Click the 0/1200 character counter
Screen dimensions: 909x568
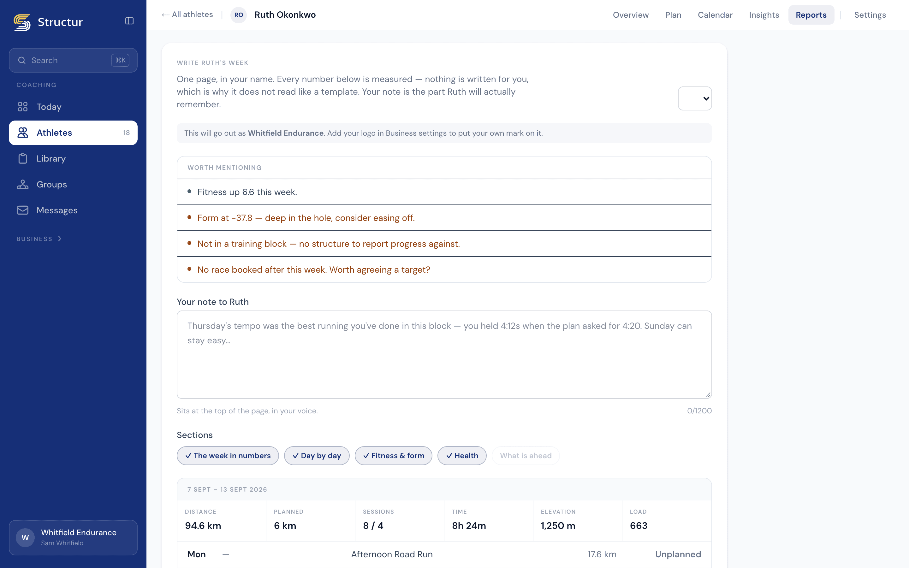[x=699, y=411]
